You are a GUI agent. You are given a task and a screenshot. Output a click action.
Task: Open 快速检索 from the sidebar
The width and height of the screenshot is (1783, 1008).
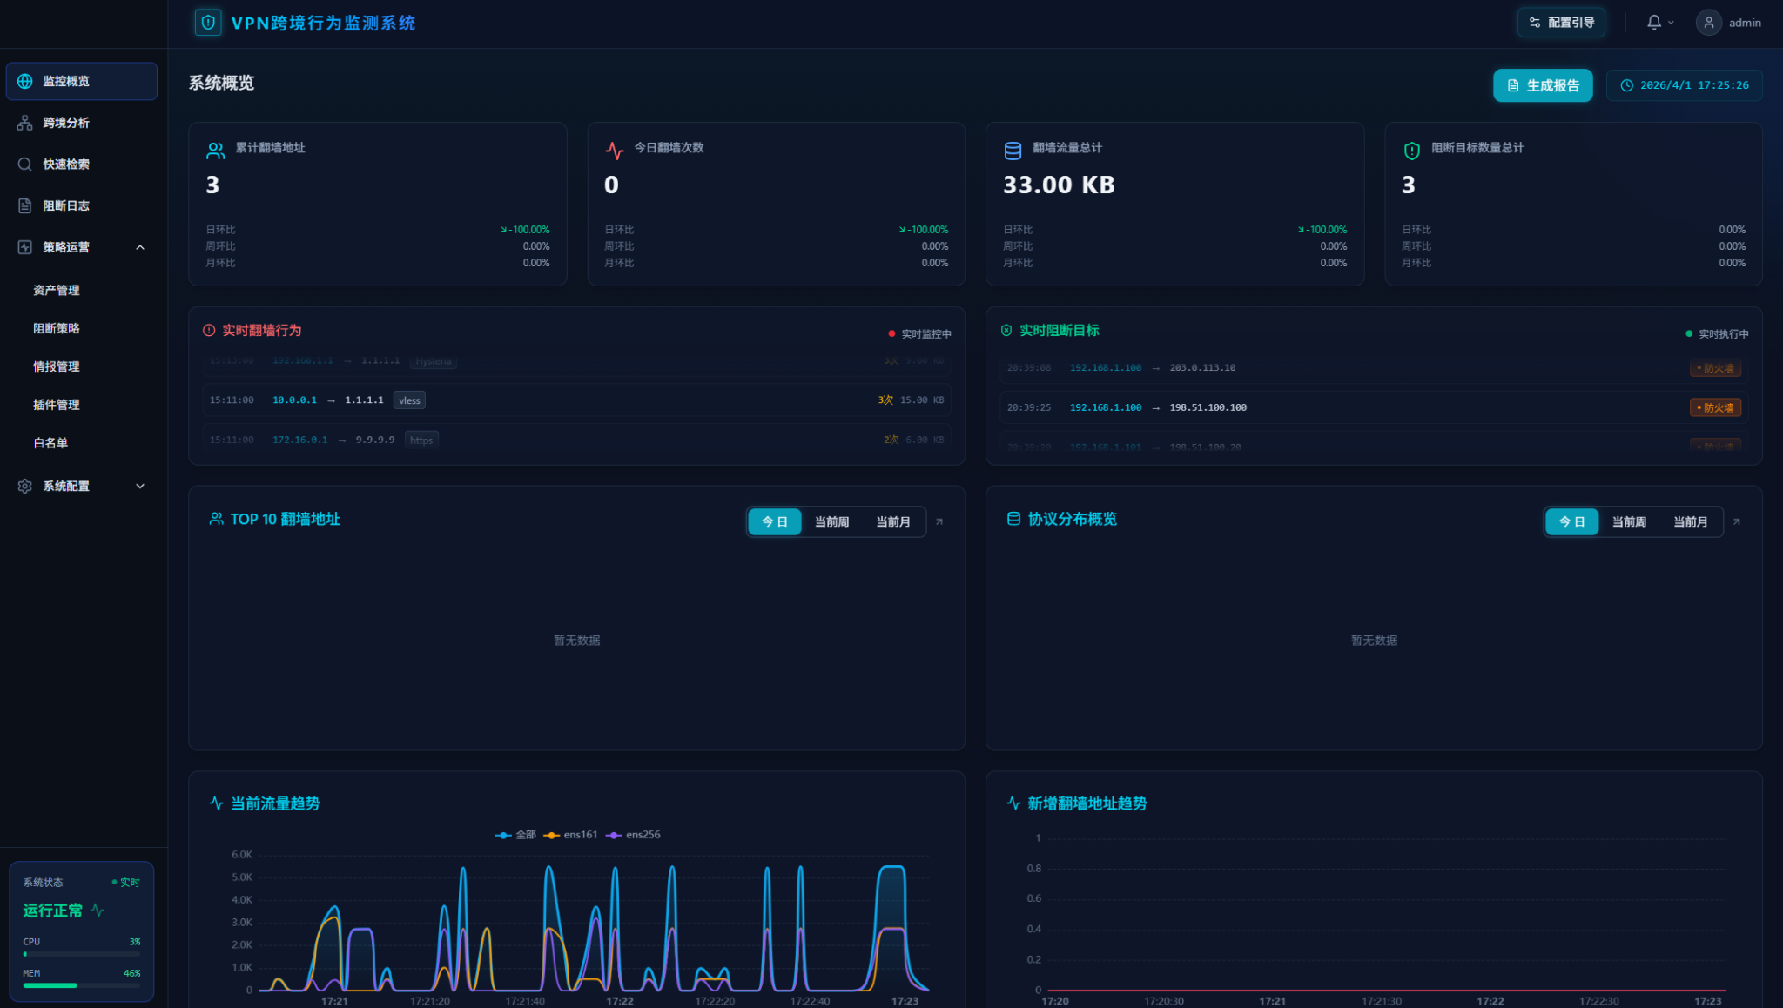(x=66, y=165)
